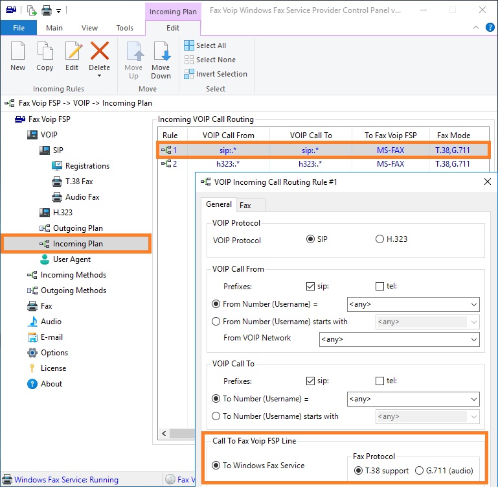Click the blue help question-mark icon
Screen dimensions: 498x487
tap(490, 27)
